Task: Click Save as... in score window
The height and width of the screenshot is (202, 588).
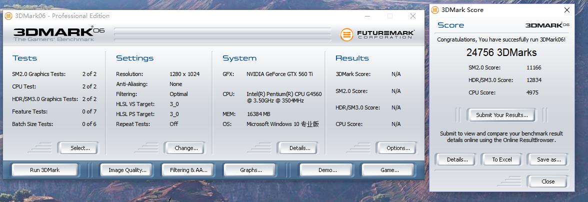Action: coord(548,159)
